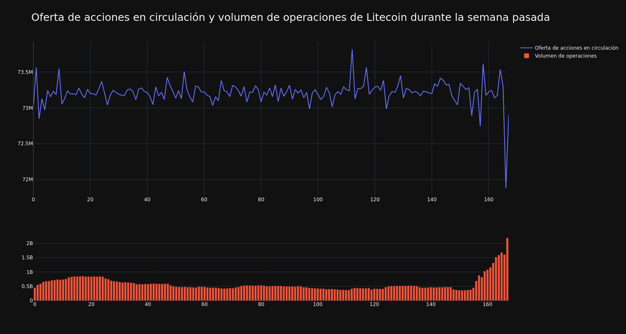Click the tallest red volume bar
Image resolution: width=626 pixels, height=334 pixels.
coord(507,269)
